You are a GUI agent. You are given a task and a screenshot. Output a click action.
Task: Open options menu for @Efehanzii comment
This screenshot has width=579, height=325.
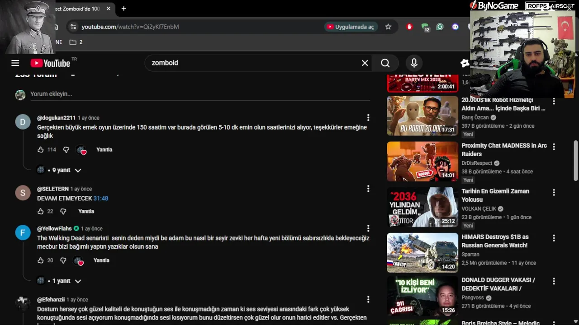click(x=368, y=300)
